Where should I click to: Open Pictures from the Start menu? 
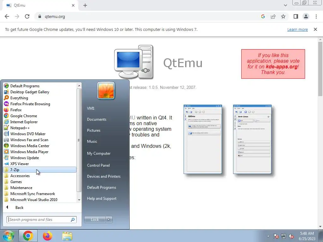[x=93, y=130]
